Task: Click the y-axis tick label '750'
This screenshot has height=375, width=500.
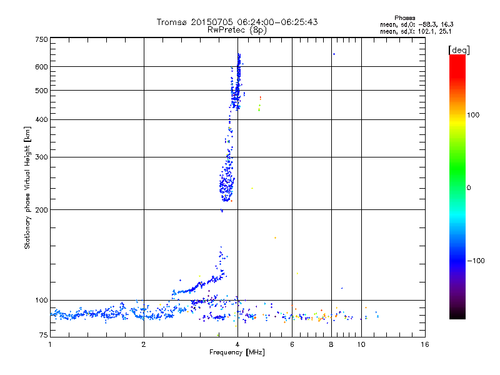Action: 41,40
